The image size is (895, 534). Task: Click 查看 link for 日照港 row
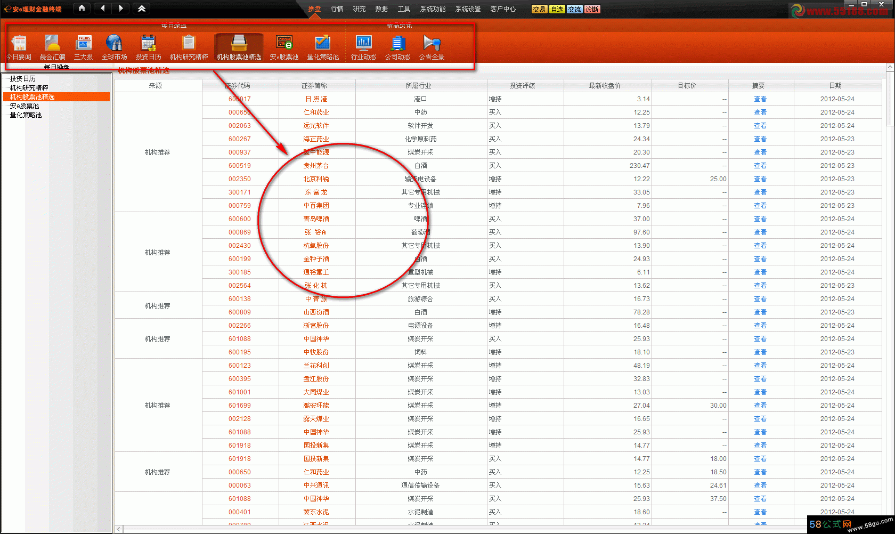(x=760, y=99)
